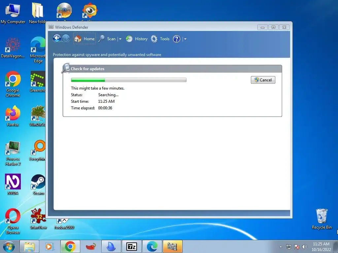The width and height of the screenshot is (338, 253).
Task: Click the taskbar clock showing 11:25 AM
Action: click(x=321, y=247)
